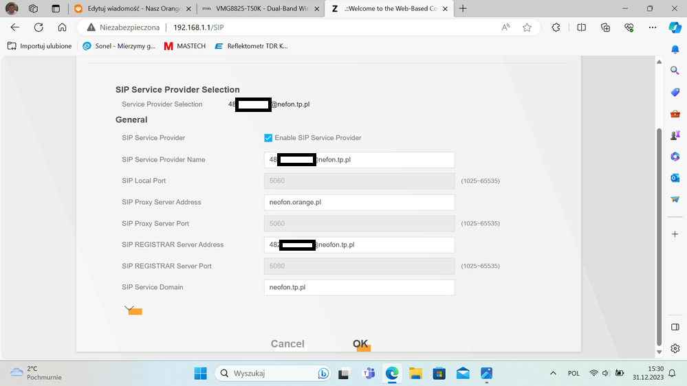
Task: Expand the section arrow below SIP Service Domain
Action: 129,310
